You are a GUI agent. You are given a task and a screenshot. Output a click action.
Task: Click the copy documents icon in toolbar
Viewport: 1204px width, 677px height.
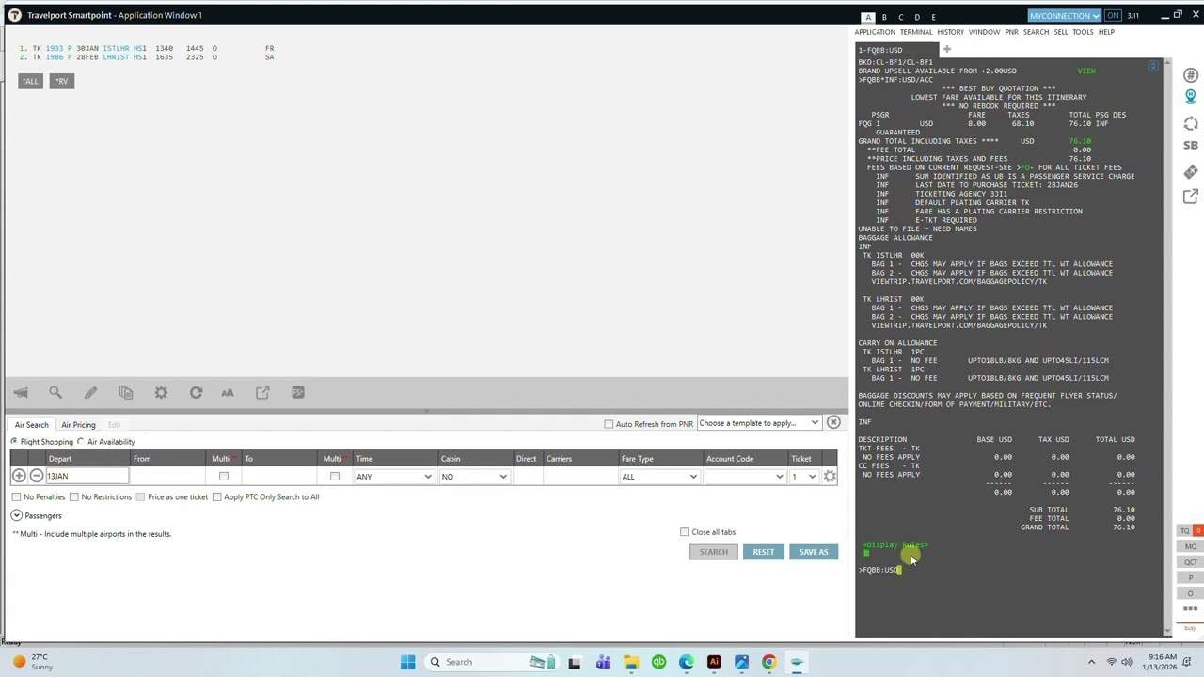[x=126, y=393]
